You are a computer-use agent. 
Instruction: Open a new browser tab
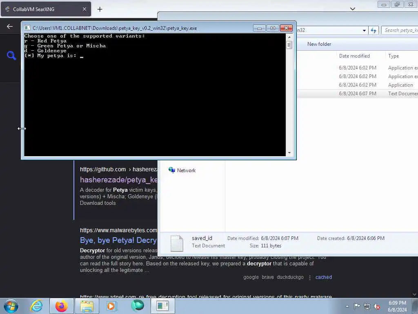click(100, 9)
